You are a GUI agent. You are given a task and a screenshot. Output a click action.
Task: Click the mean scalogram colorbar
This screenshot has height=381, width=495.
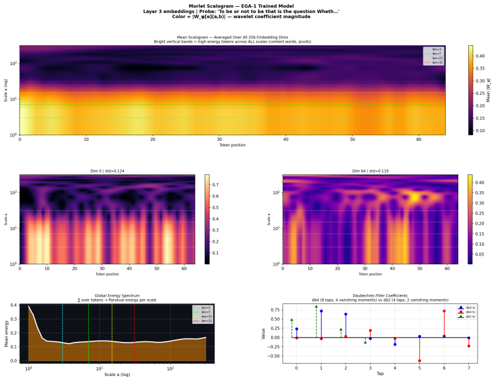coord(470,90)
